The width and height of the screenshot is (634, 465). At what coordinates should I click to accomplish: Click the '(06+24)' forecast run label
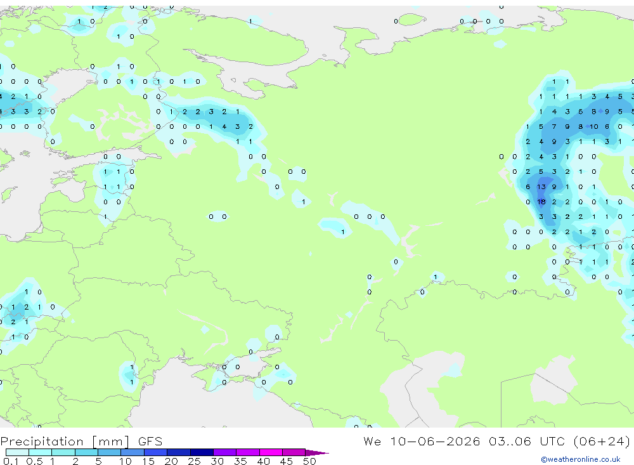602,441
